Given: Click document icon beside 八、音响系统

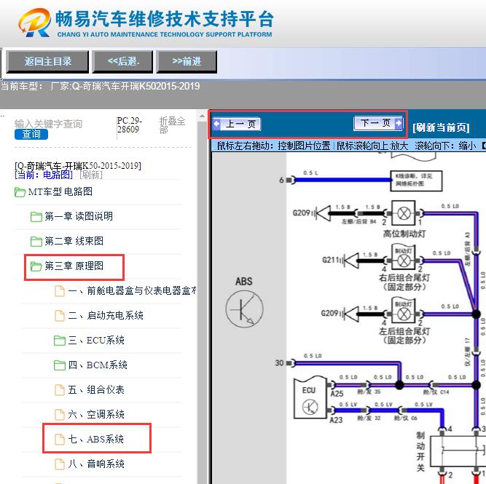Looking at the screenshot, I should point(60,464).
